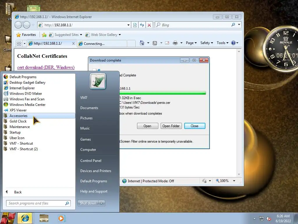Image resolution: width=298 pixels, height=224 pixels.
Task: Show hidden tray icons arrow
Action: pos(254,219)
